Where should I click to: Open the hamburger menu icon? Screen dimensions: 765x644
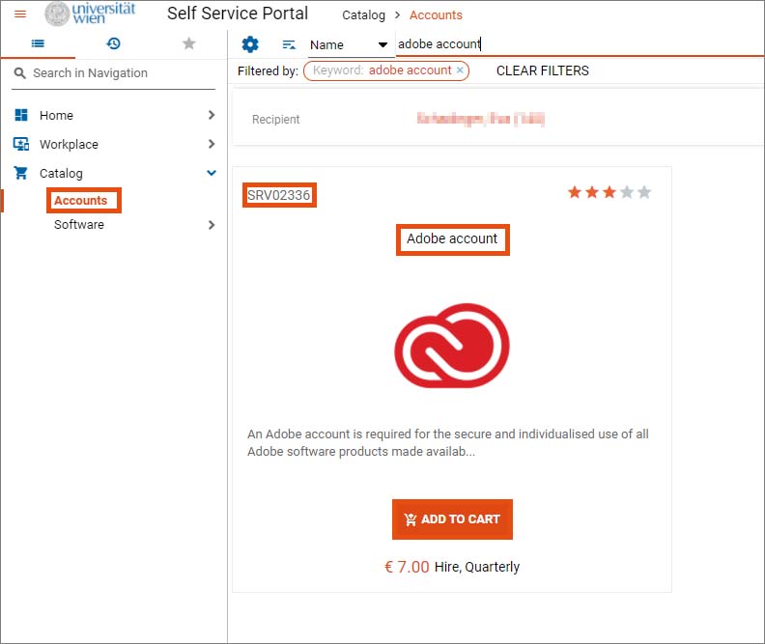point(20,14)
